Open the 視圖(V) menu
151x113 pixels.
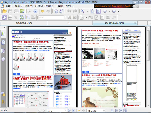tap(29, 6)
